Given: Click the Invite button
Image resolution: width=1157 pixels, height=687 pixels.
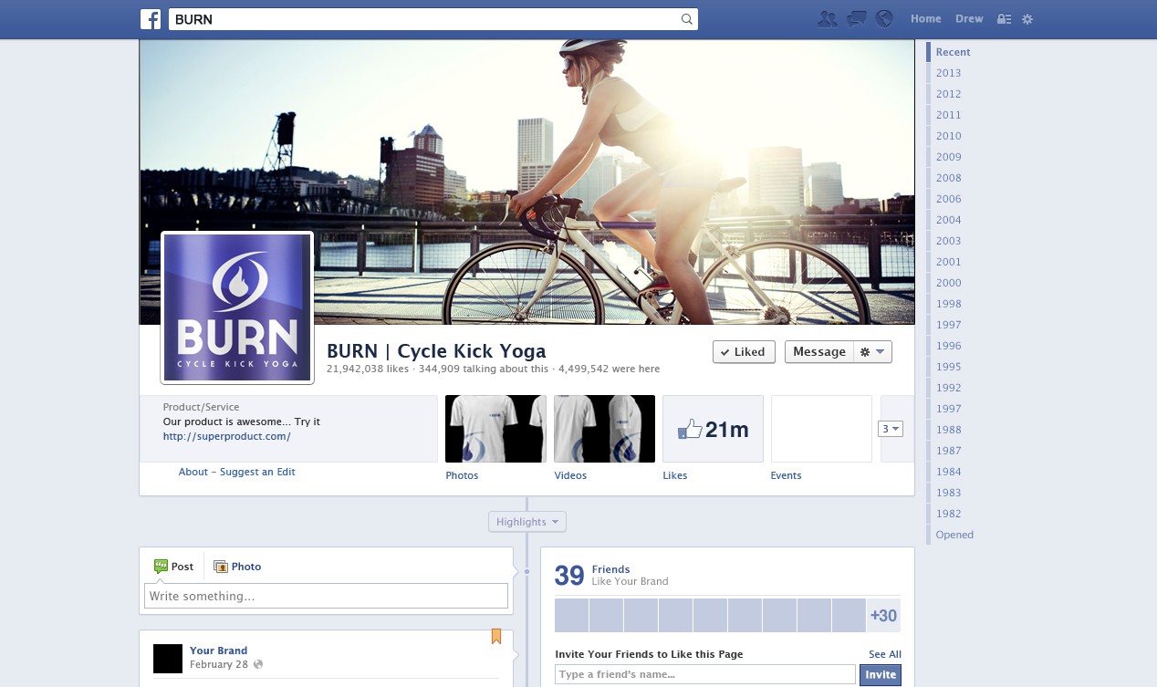Looking at the screenshot, I should pyautogui.click(x=881, y=675).
